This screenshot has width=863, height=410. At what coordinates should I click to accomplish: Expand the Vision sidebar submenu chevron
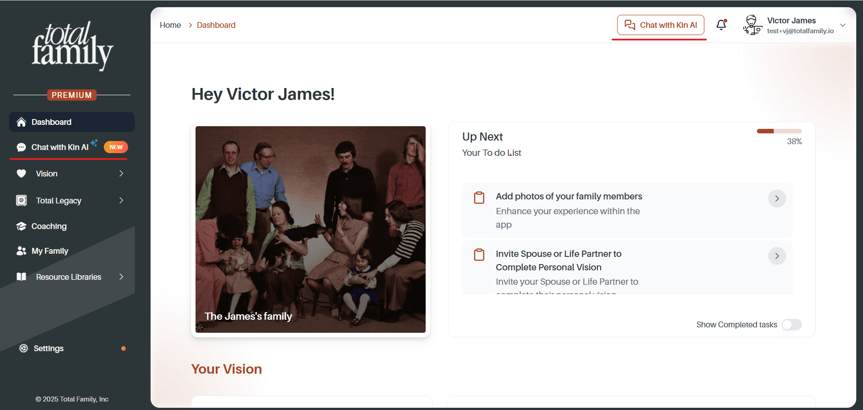121,173
